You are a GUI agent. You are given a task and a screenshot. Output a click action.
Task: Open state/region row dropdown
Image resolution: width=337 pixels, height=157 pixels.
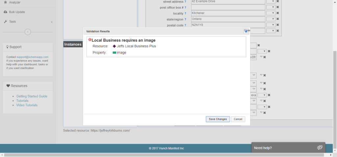click(x=271, y=19)
